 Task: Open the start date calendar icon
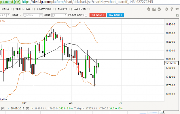coord(3,109)
